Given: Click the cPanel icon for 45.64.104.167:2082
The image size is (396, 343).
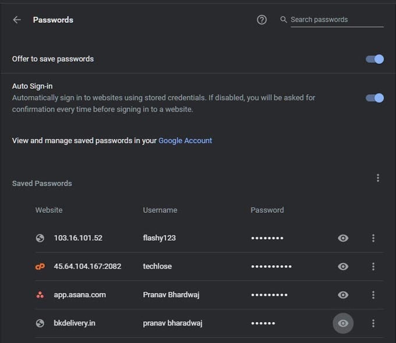Looking at the screenshot, I should tap(40, 266).
